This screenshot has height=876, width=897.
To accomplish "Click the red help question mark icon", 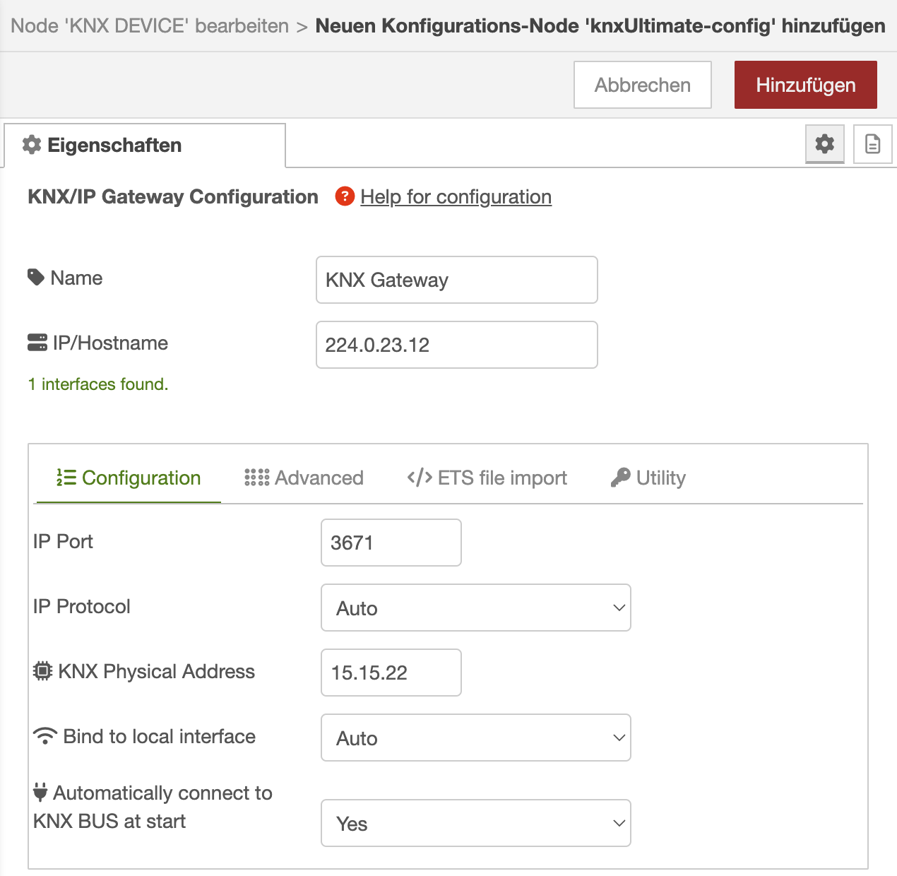I will click(x=345, y=196).
